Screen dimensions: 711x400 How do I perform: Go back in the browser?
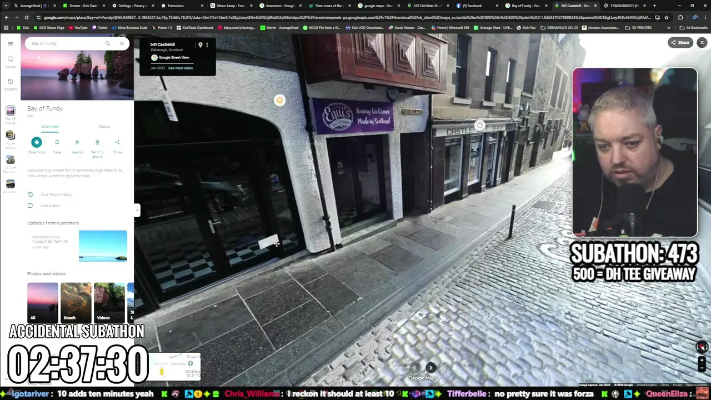[x=6, y=17]
